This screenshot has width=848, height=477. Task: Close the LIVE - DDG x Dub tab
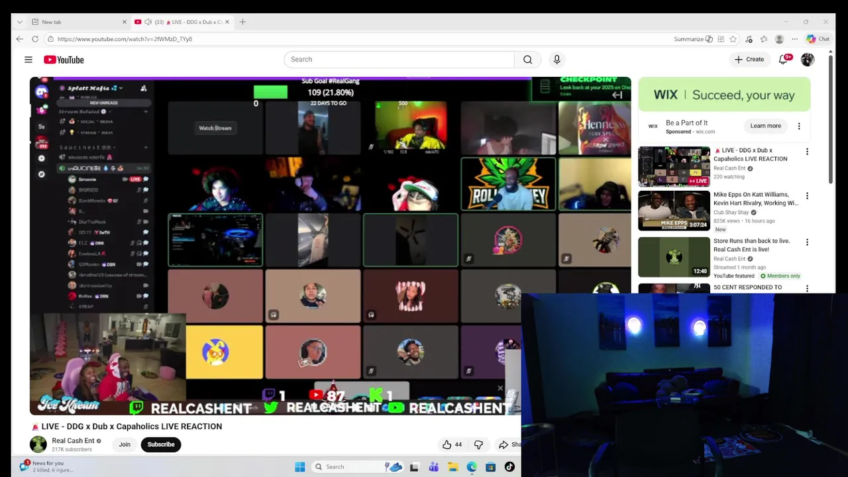[x=227, y=22]
